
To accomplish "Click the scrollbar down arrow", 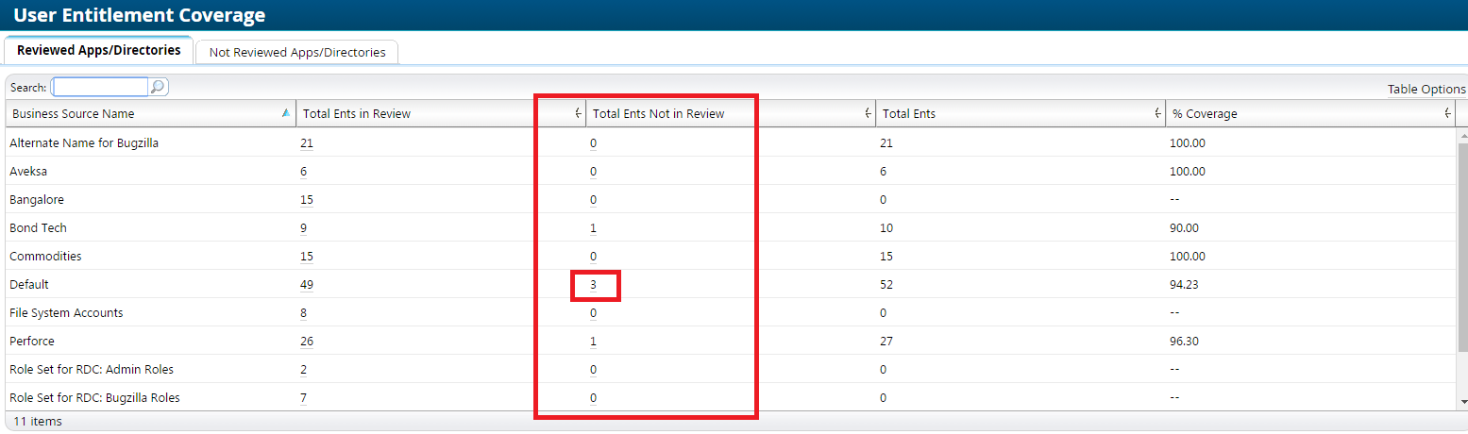I will tap(1462, 403).
